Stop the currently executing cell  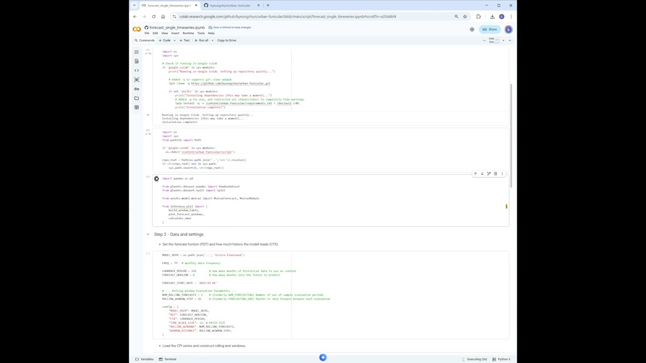point(156,178)
